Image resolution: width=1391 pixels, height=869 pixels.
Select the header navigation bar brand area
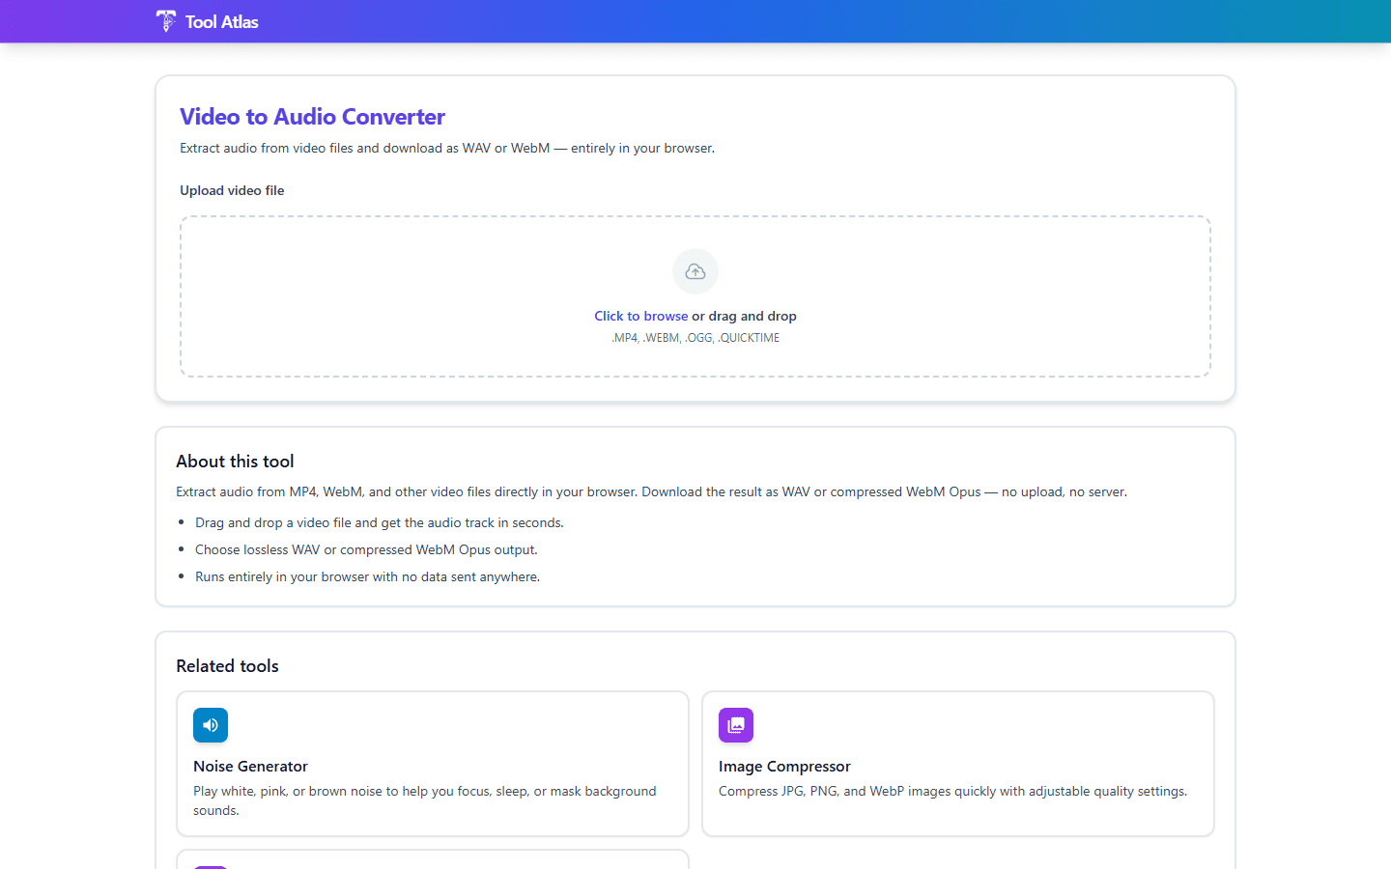[207, 20]
